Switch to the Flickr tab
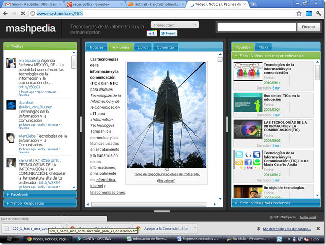Viewport: 326px width, 245px height. pyautogui.click(x=264, y=47)
